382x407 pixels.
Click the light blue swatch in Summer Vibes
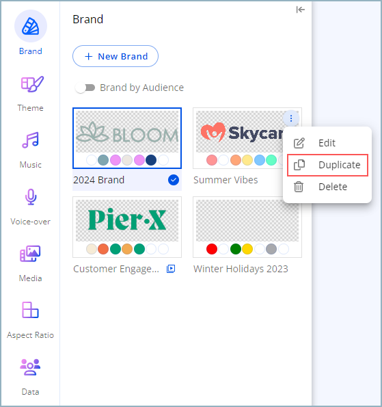259,160
